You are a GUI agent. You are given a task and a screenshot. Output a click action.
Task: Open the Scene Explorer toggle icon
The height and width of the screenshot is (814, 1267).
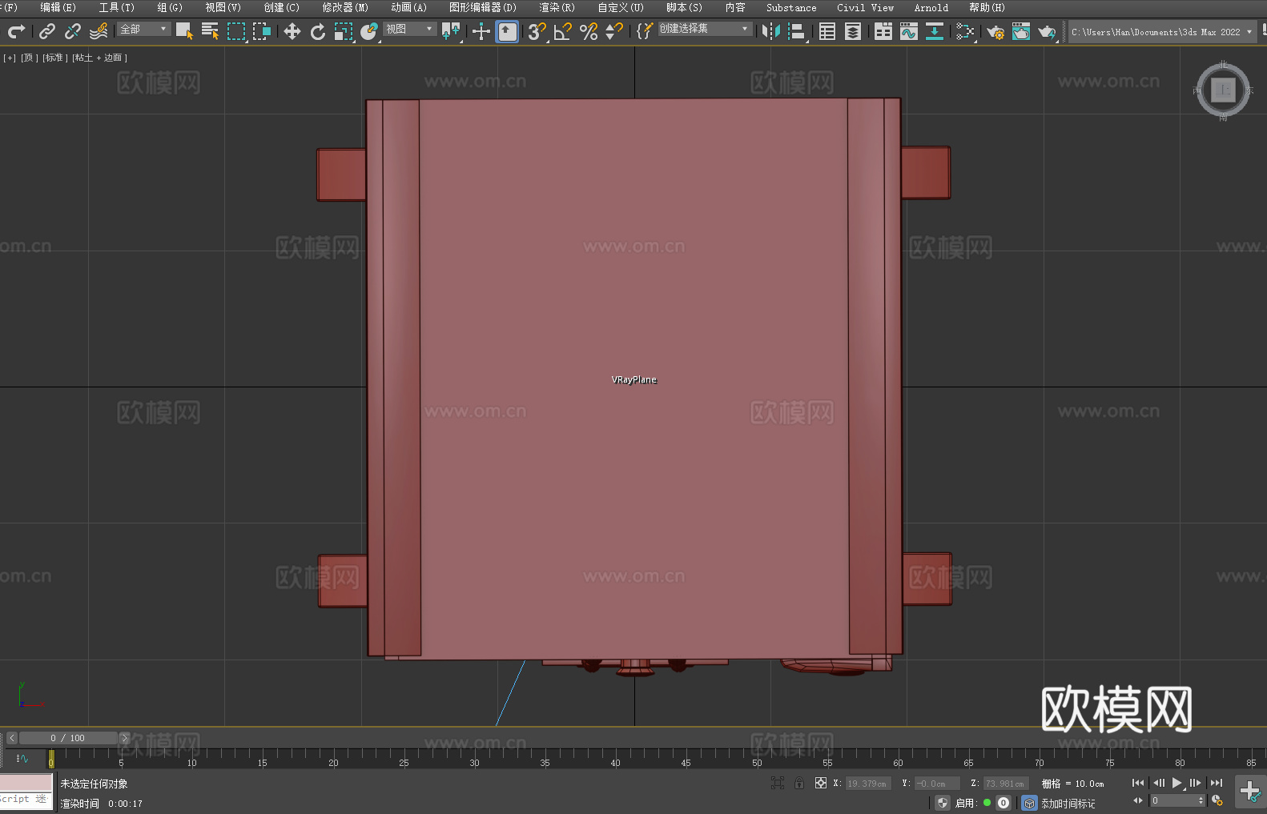[x=827, y=31]
